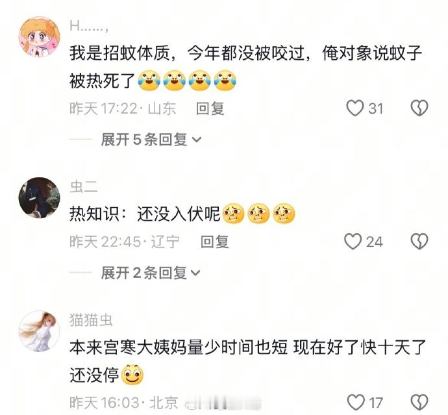Dislike the comment from Shandong user

419,108
